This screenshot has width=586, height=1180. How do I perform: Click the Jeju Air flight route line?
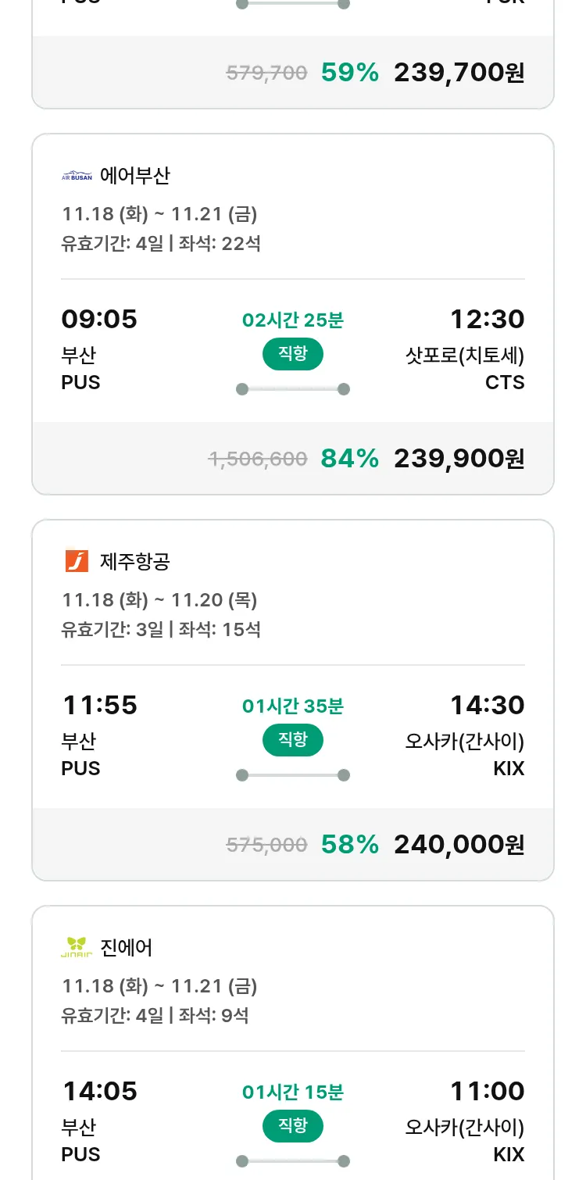[x=292, y=775]
